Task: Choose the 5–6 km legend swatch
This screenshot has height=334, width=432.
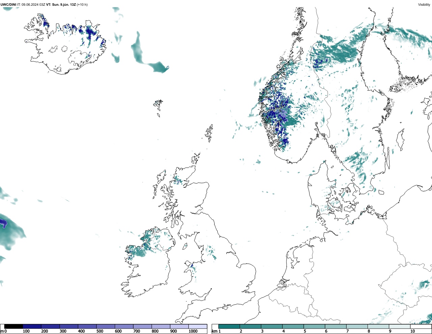Action: click(314, 326)
